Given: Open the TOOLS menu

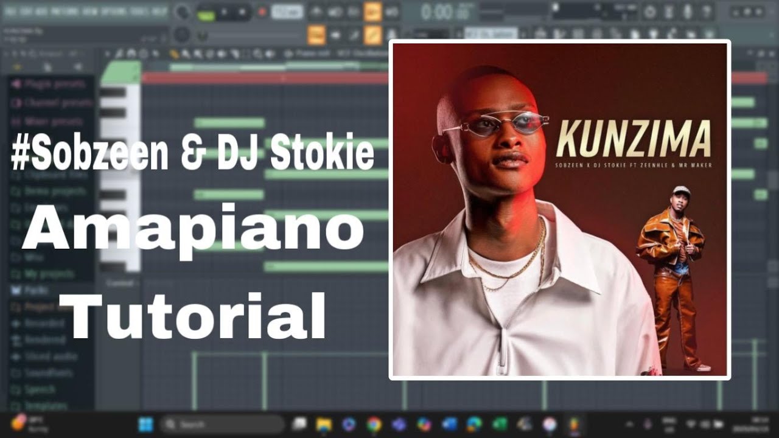Looking at the screenshot, I should pos(140,11).
